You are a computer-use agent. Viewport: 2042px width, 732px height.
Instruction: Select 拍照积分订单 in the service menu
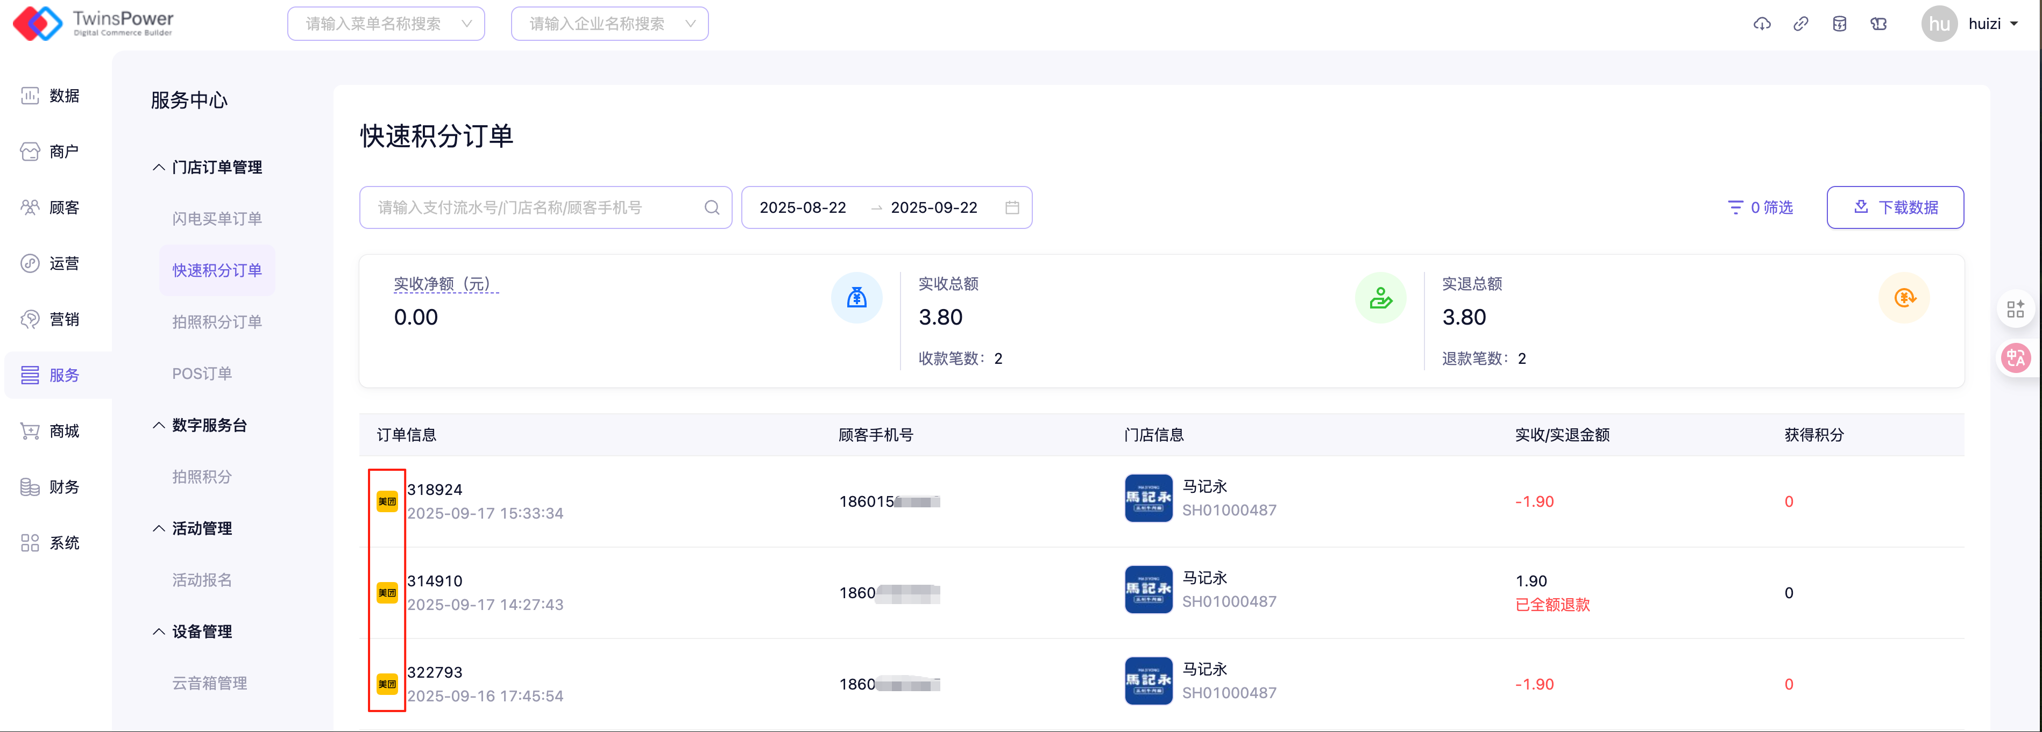(216, 321)
